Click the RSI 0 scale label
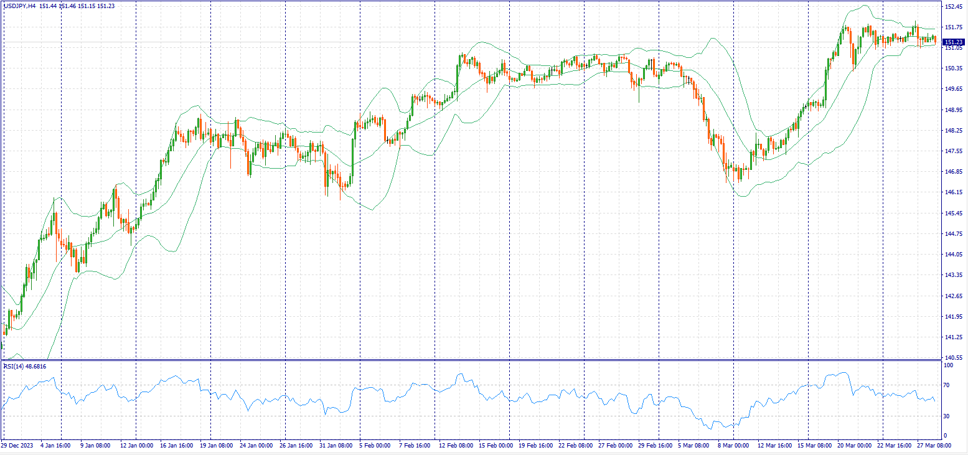This screenshot has height=455, width=968. click(x=946, y=436)
